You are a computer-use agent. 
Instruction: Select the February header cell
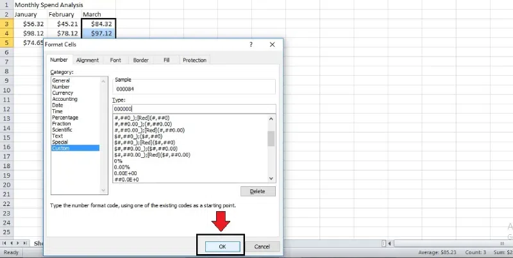point(65,14)
